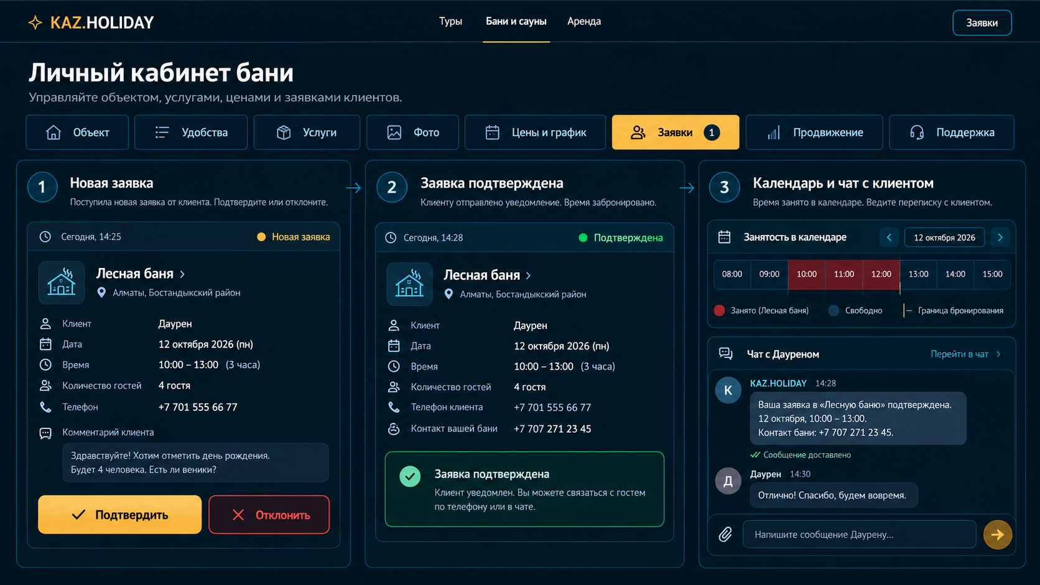
Task: Click the guests icon beside Количество гостей in the new request
Action: click(45, 385)
